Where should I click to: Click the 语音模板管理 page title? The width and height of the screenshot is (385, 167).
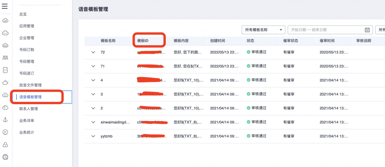(x=93, y=9)
